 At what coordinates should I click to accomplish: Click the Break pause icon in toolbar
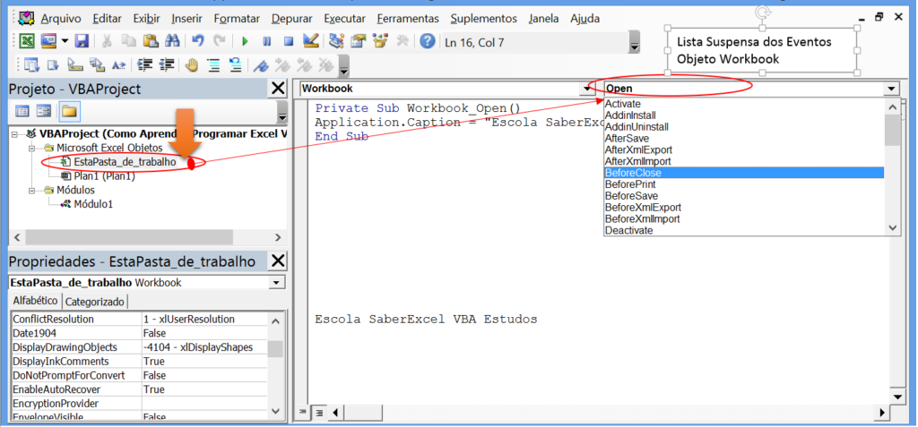[x=266, y=41]
